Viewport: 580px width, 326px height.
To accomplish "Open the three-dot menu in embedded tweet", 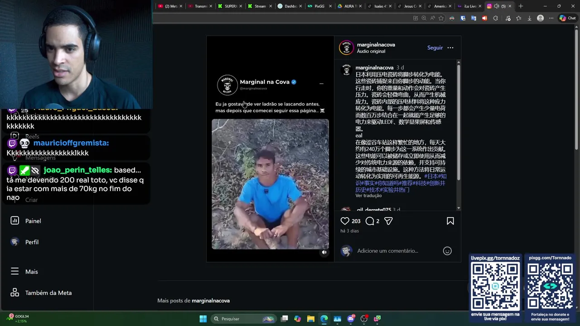I will (x=321, y=84).
